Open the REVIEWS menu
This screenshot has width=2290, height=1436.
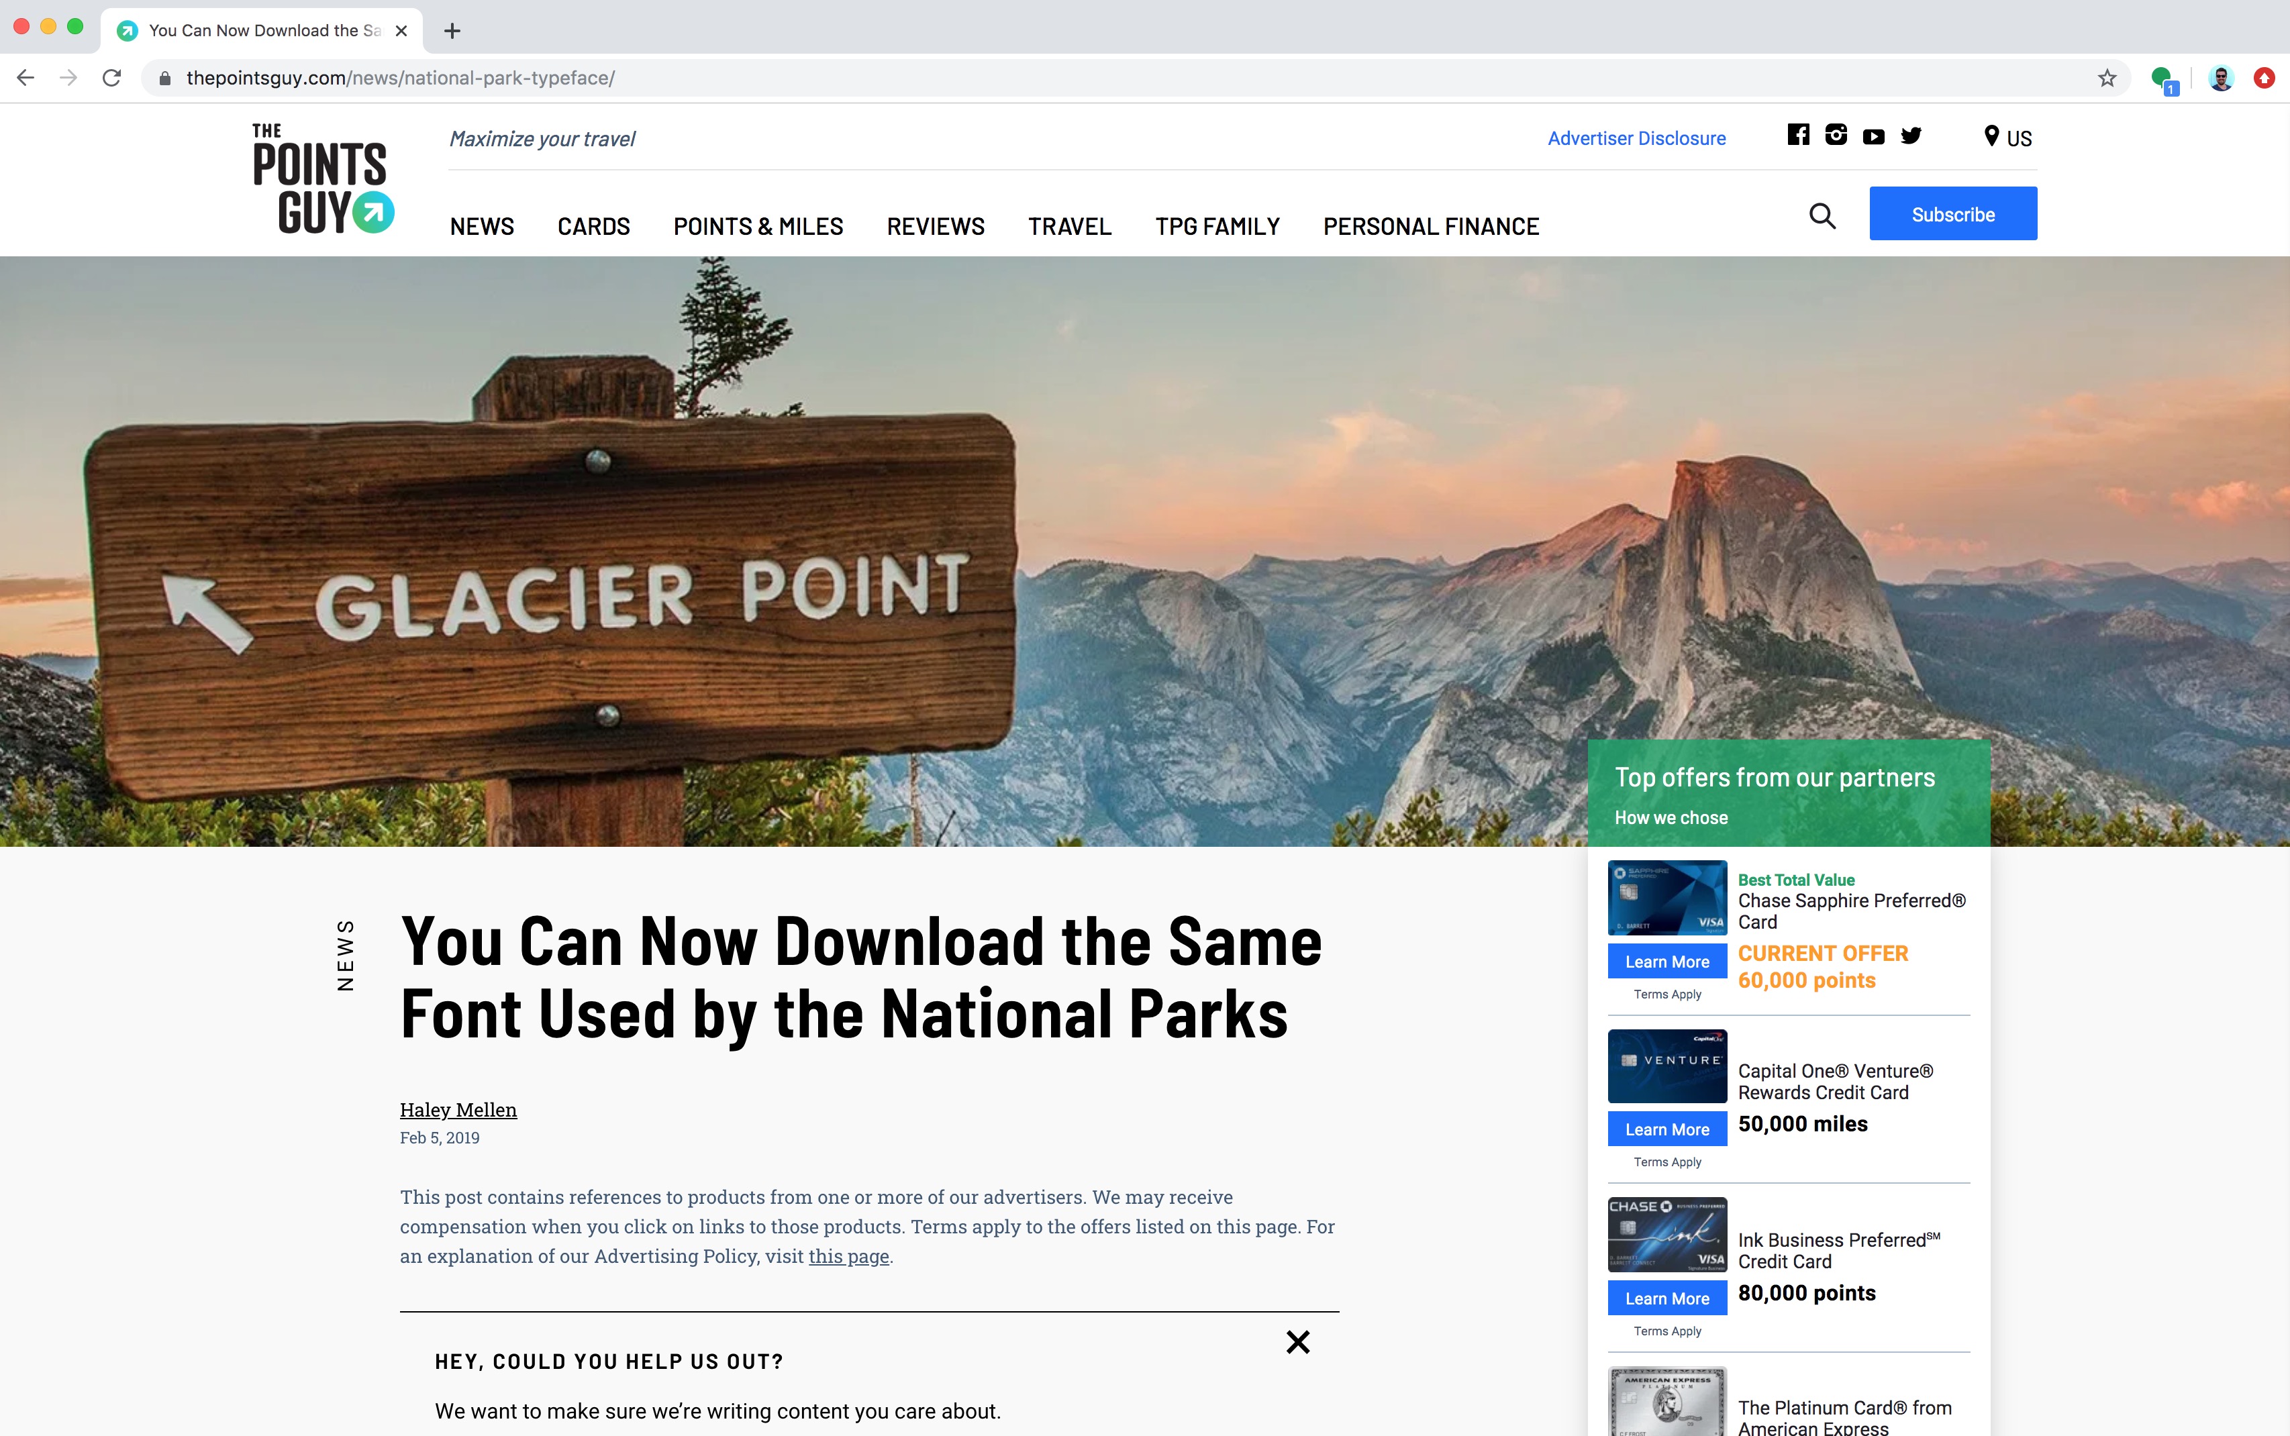[x=936, y=226]
